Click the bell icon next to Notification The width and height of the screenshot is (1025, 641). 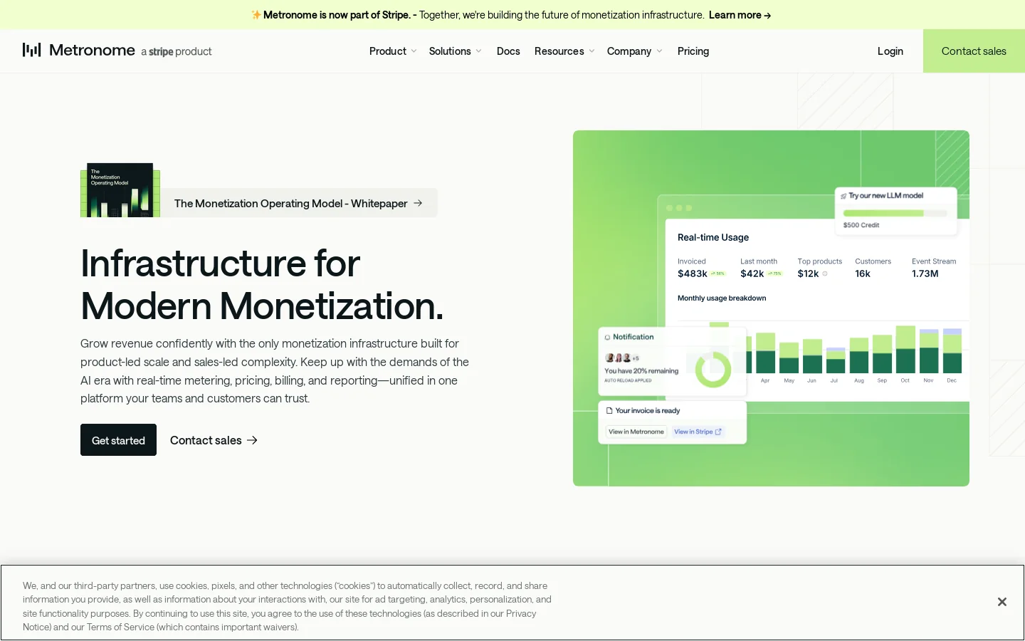pos(607,338)
